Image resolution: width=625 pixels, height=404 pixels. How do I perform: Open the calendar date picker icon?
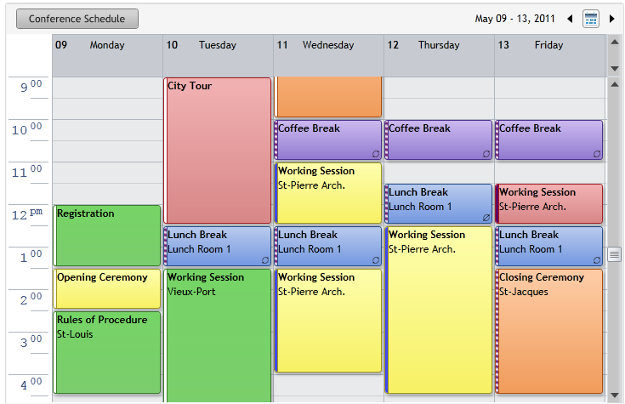pyautogui.click(x=591, y=19)
